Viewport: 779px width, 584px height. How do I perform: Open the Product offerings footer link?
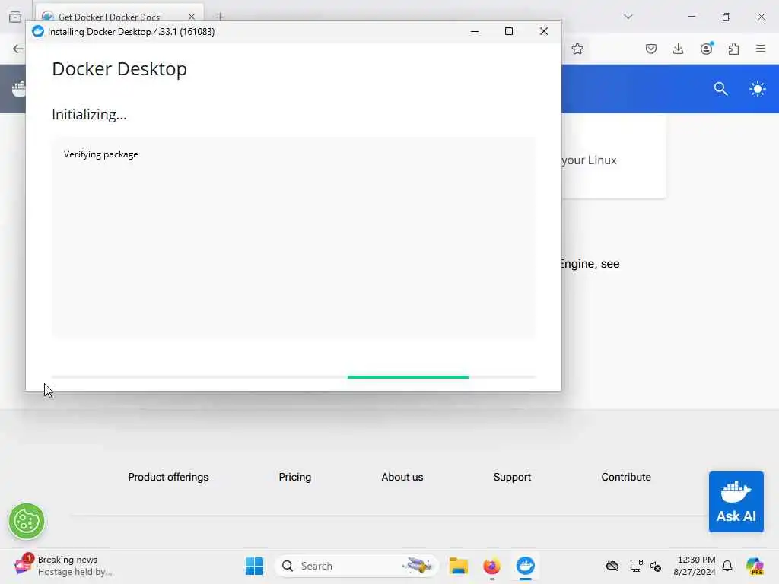(x=168, y=477)
